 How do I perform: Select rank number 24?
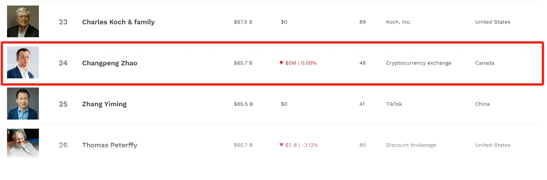click(63, 63)
